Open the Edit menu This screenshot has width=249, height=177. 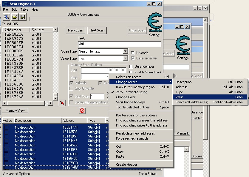pyautogui.click(x=14, y=10)
